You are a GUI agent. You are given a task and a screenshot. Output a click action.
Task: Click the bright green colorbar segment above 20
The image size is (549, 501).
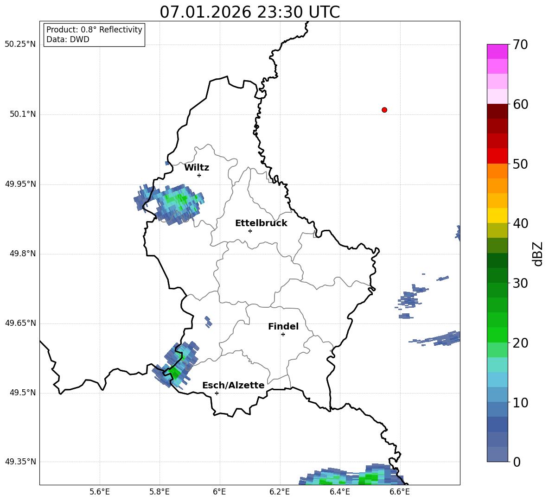[x=497, y=335]
